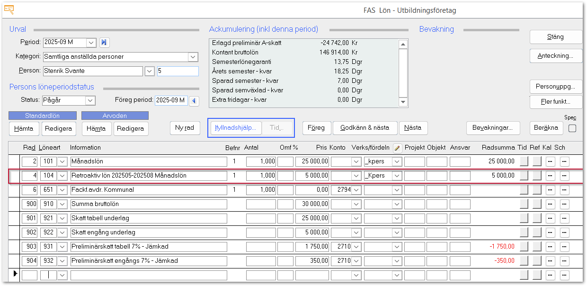This screenshot has width=587, height=286.
Task: Click Tid button on Månadslön row
Action: tap(525, 161)
